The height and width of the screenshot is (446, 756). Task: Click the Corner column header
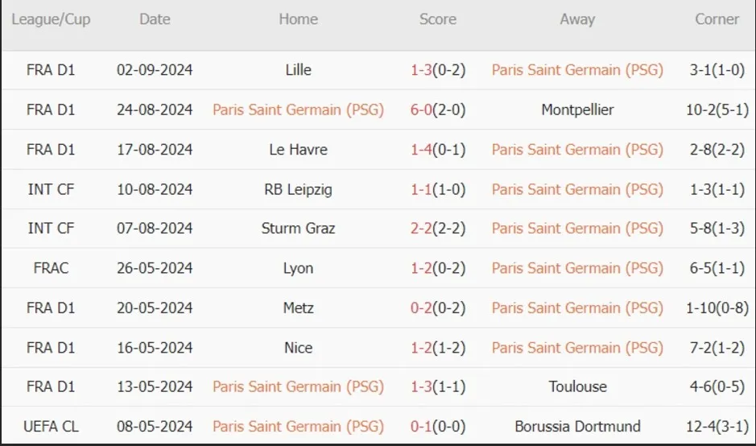[717, 19]
